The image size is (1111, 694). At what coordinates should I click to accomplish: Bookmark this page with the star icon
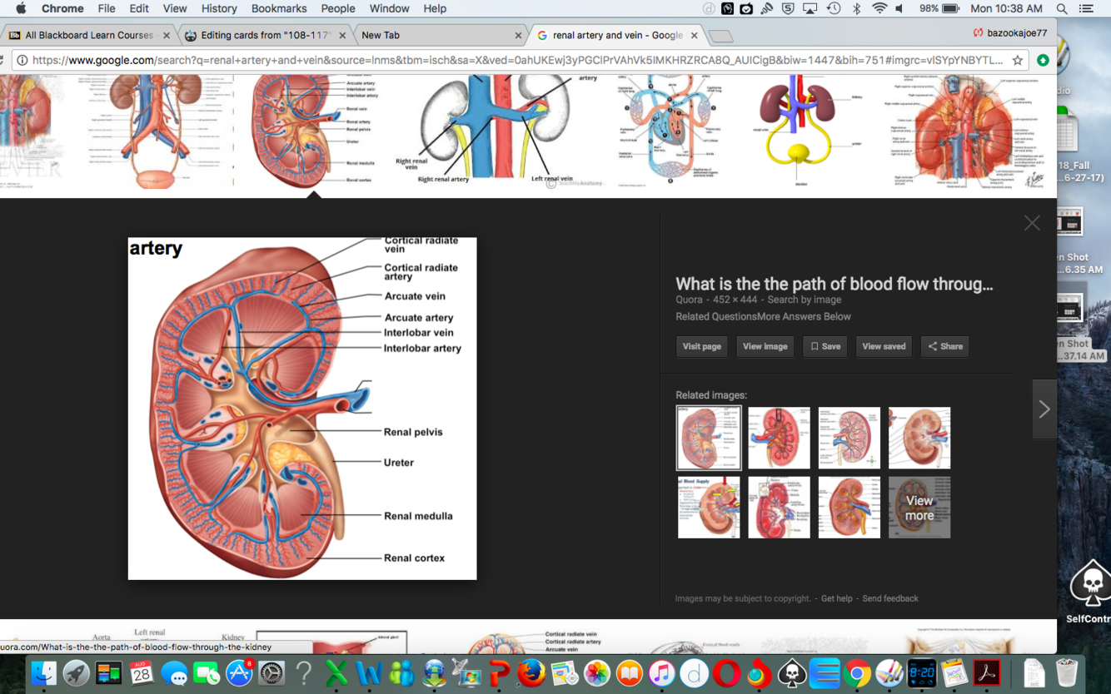(x=1017, y=60)
